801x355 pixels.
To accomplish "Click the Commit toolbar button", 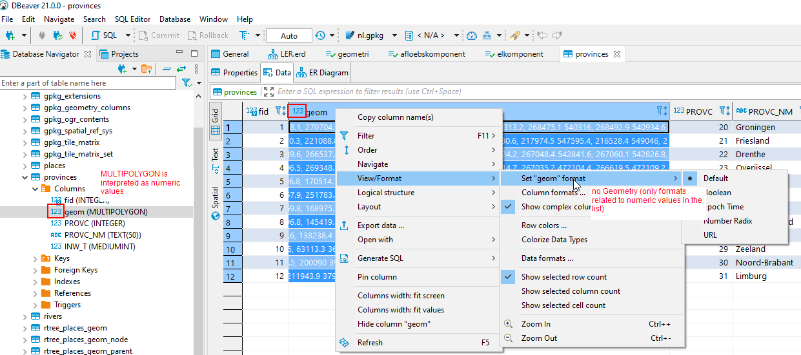I will click(x=159, y=35).
